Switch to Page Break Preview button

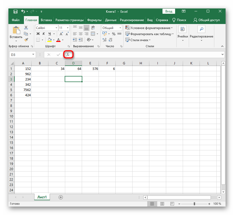[172, 204]
